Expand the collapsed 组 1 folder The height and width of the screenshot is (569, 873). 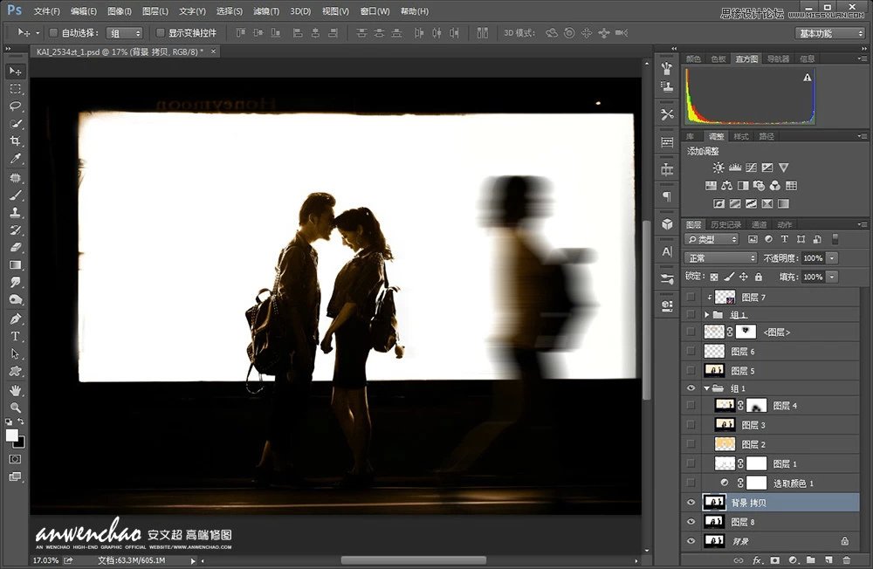click(707, 314)
